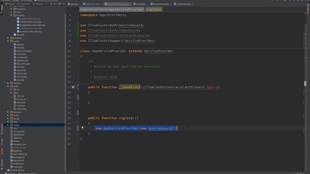Viewport: 310px width, 174px height.
Task: Open the Favorites tool window sidebar button
Action: pos(2,165)
